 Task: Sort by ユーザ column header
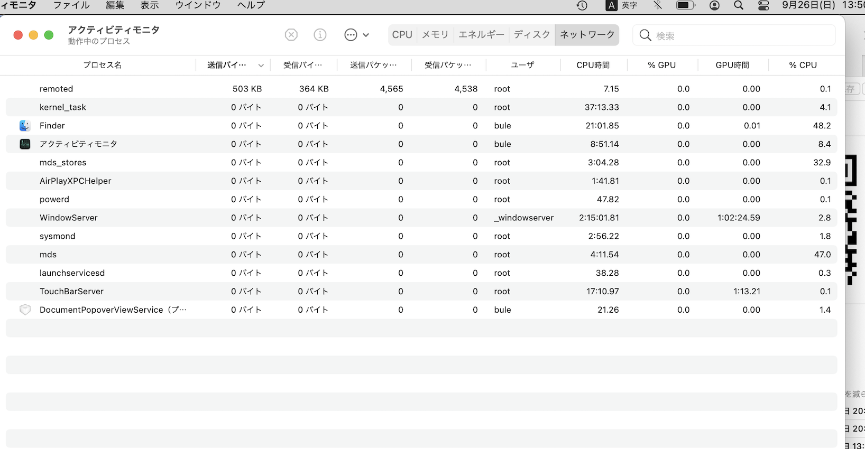tap(522, 65)
